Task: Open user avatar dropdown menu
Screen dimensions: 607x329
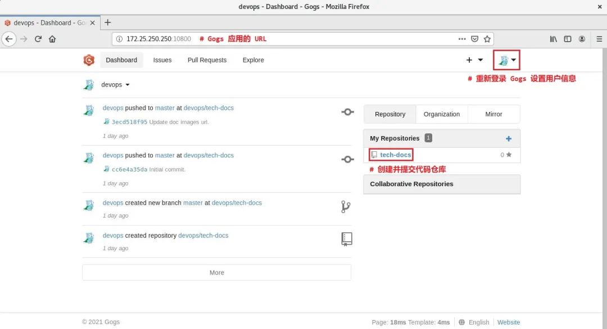Action: click(x=507, y=60)
